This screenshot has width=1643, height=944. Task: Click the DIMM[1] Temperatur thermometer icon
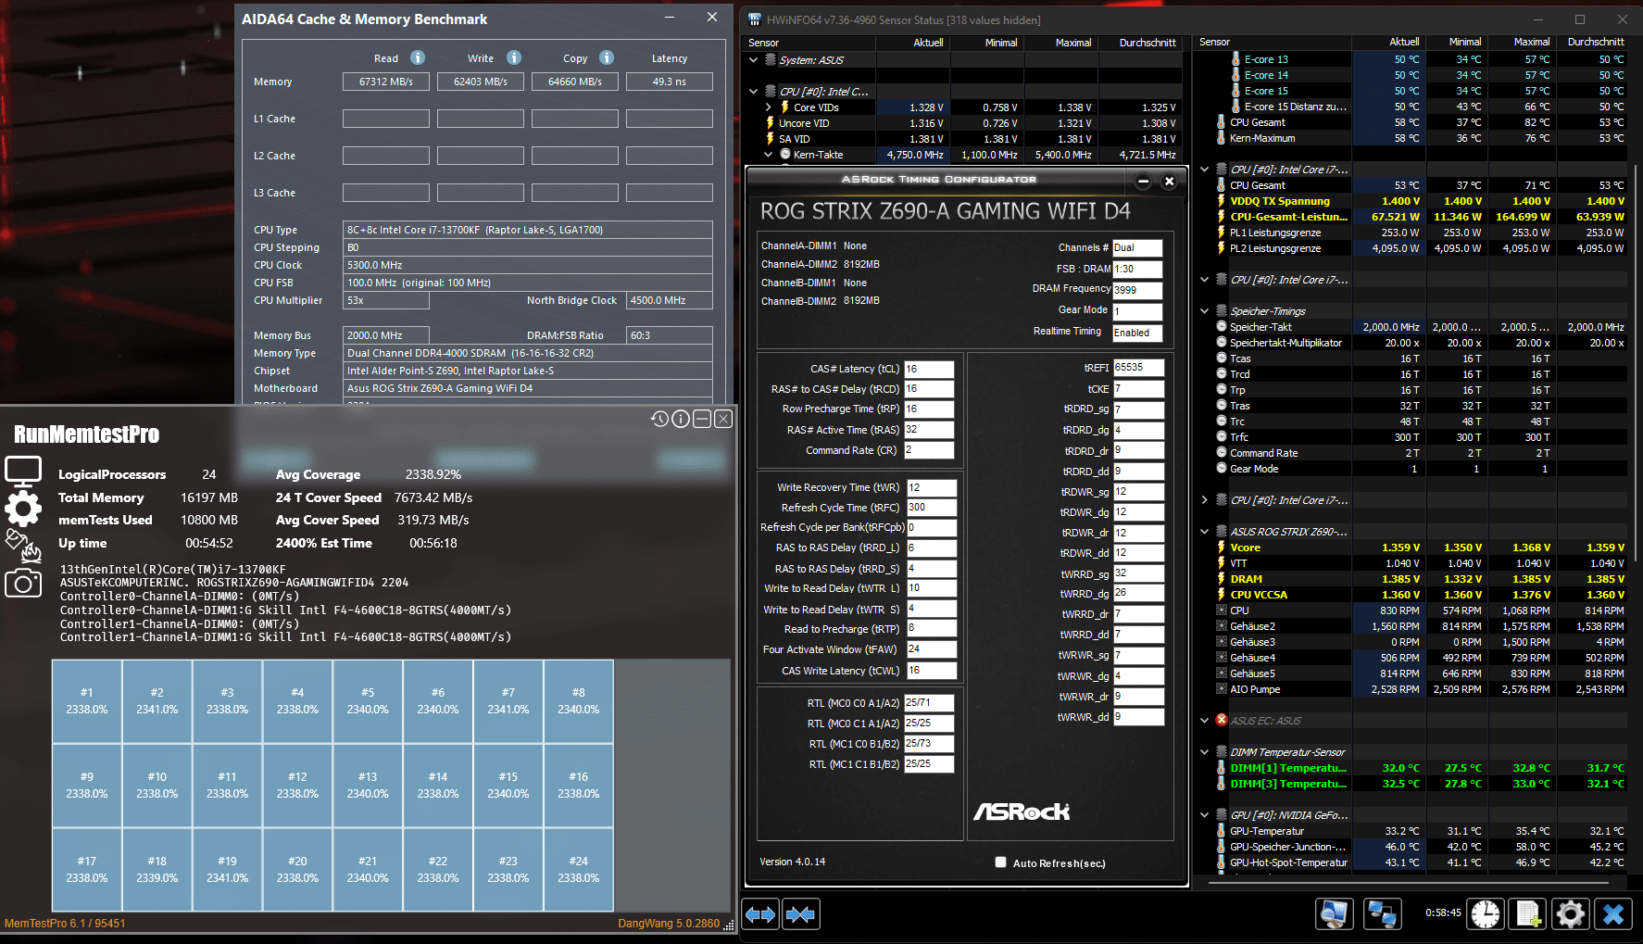coord(1222,768)
